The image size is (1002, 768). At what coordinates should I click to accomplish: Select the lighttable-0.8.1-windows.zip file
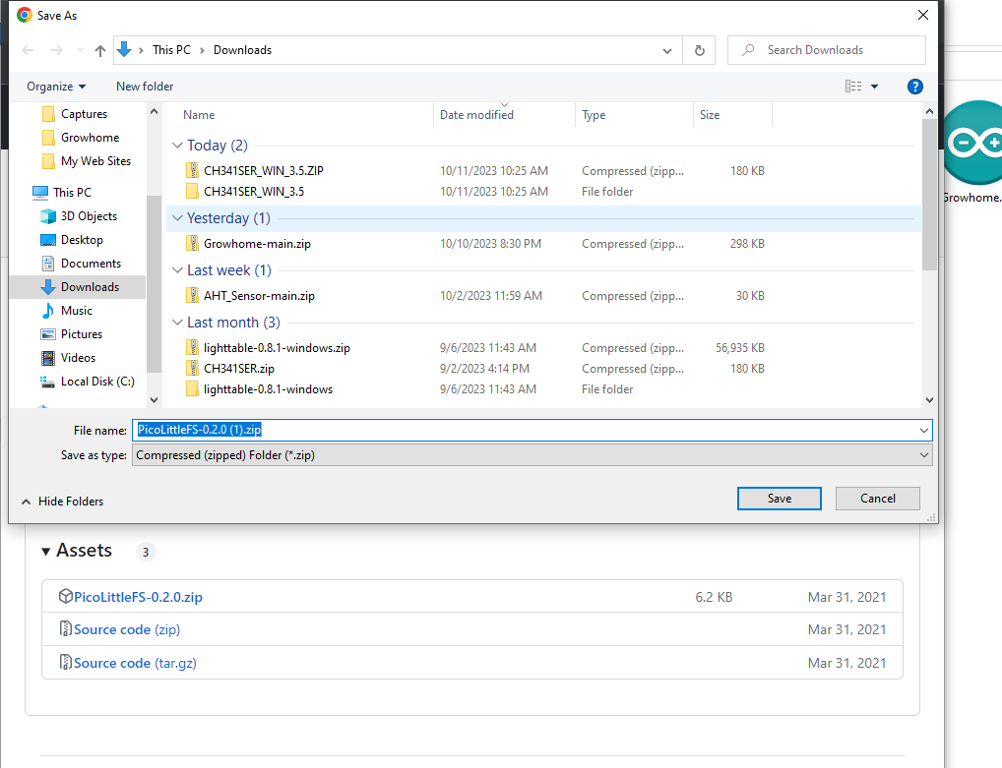point(277,348)
